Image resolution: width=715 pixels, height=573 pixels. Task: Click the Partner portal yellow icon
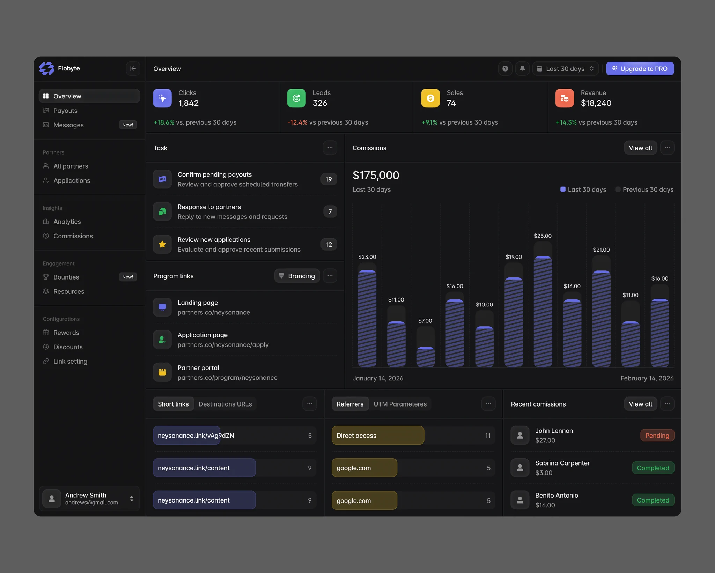click(x=162, y=372)
